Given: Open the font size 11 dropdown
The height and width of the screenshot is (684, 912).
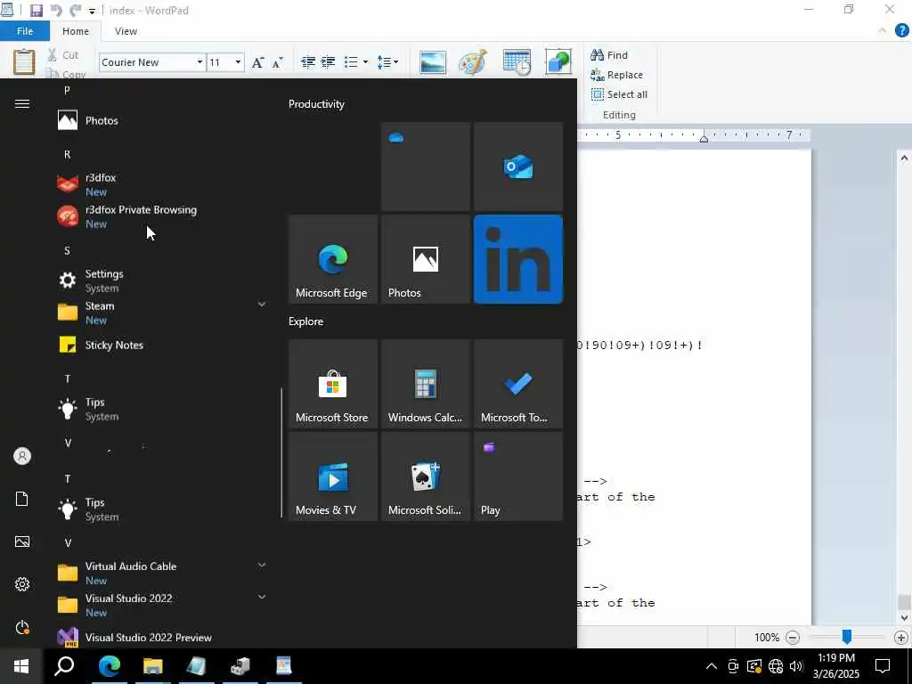Looking at the screenshot, I should [x=238, y=62].
